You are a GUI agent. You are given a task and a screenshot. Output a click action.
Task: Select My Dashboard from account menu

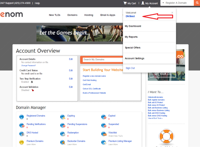coord(133,26)
